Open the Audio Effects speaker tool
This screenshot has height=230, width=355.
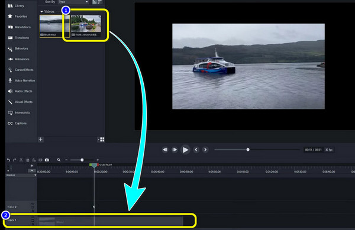[x=20, y=91]
